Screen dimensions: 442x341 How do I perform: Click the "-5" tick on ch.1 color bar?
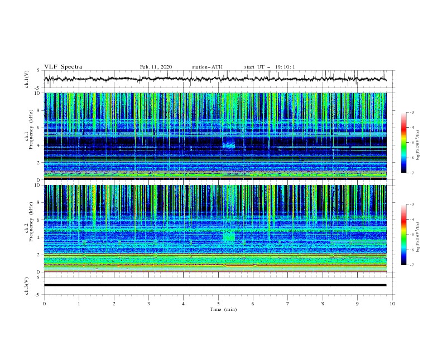412,143
